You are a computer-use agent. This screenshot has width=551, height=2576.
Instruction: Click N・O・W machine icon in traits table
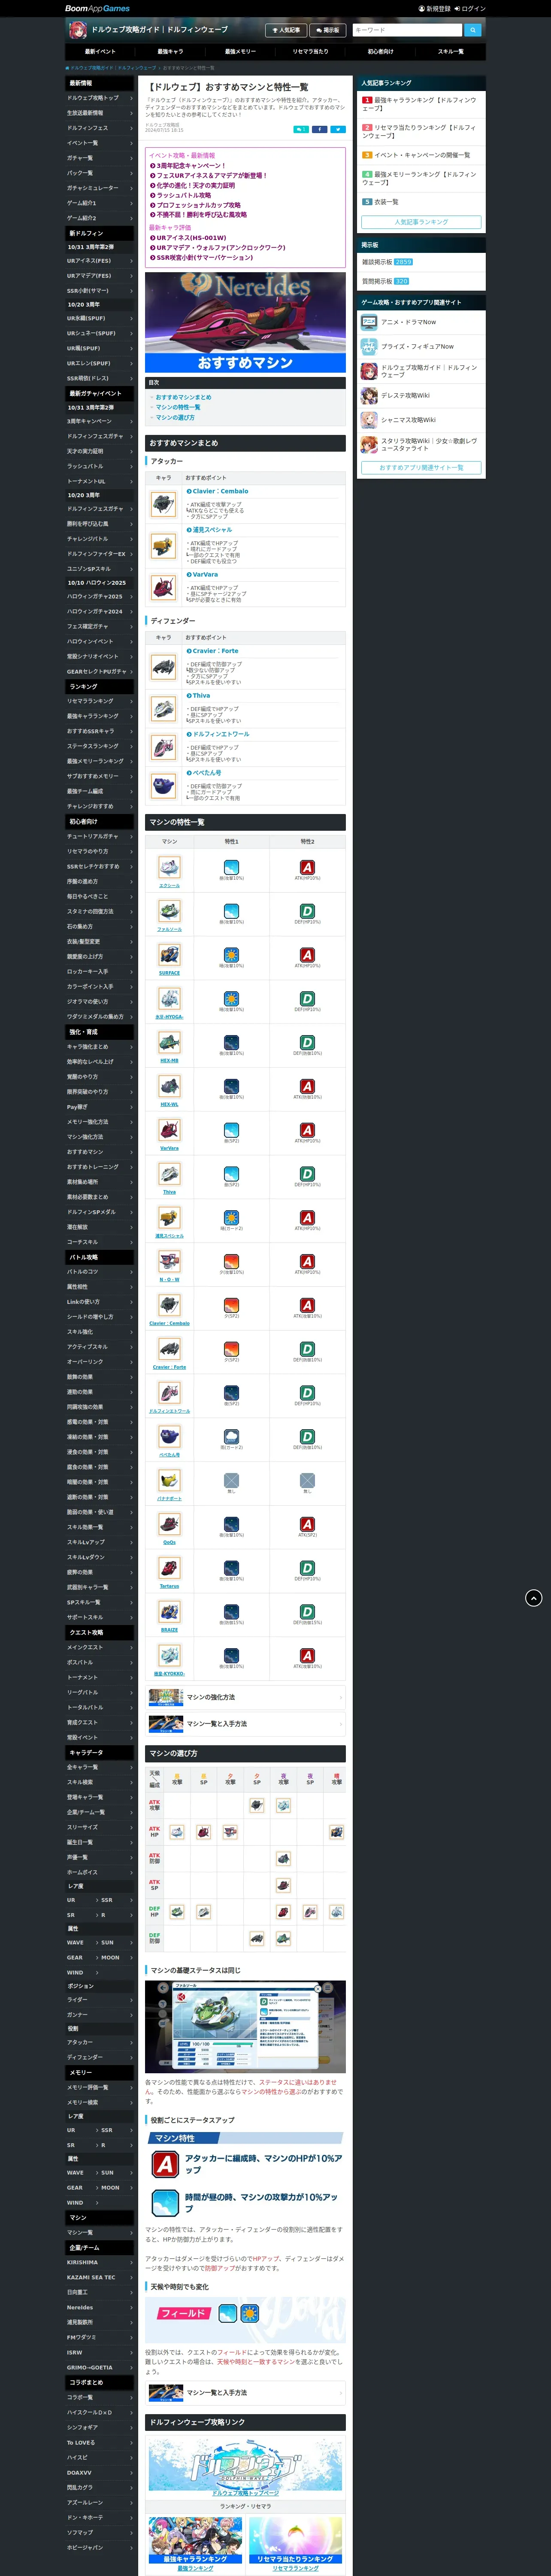coord(170,1262)
